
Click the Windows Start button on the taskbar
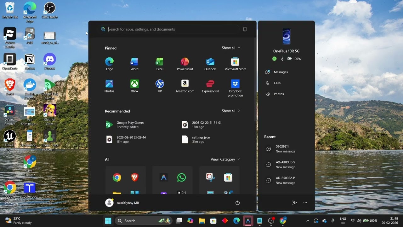coord(108,221)
